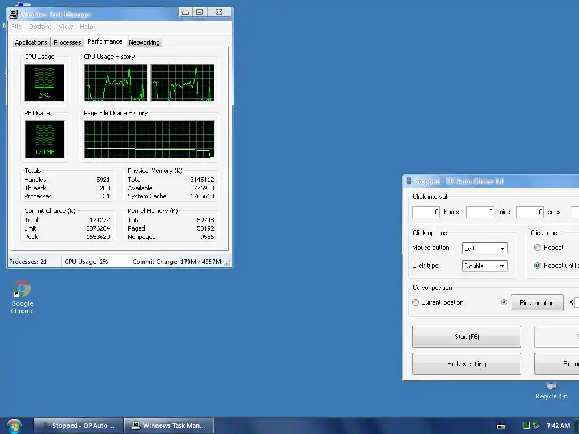Click the Available memory value 2776980
Viewport: 579px width, 434px height.
tap(202, 188)
